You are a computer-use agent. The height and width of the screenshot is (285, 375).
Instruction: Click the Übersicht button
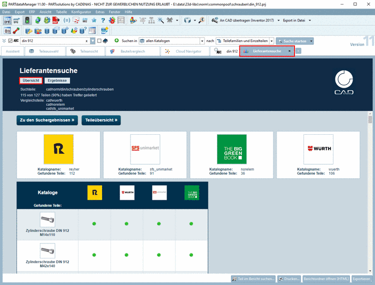click(31, 81)
